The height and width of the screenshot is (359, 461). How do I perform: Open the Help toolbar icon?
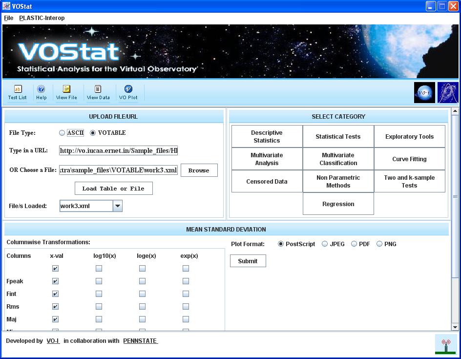click(41, 92)
